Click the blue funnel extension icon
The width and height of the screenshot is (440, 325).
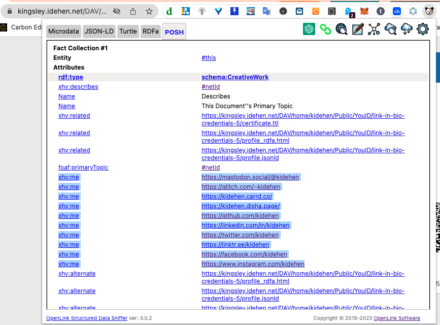coord(218,11)
